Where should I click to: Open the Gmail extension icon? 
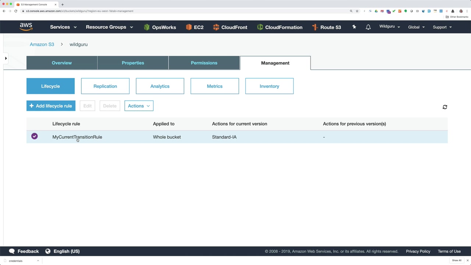(x=382, y=11)
